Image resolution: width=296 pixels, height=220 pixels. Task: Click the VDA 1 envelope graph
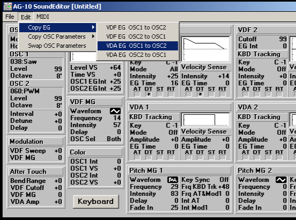pyautogui.click(x=205, y=120)
